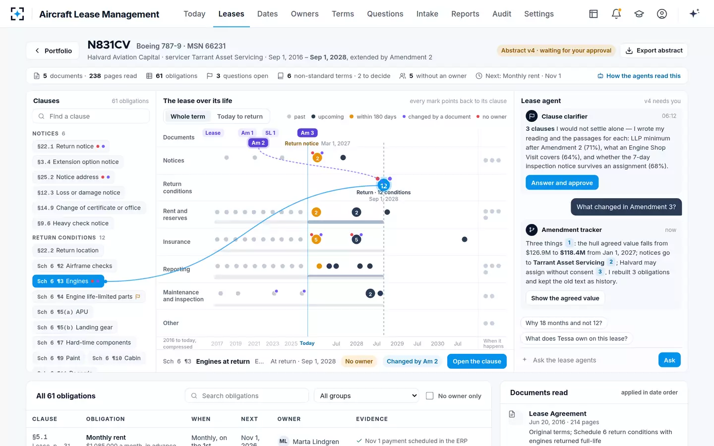Switch timeline to Whole term view

(188, 116)
